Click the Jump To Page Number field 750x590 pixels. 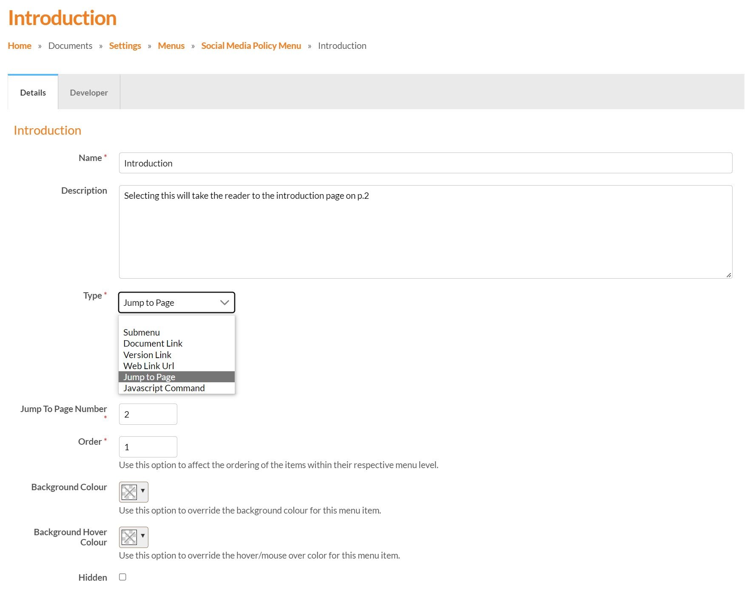pos(148,414)
